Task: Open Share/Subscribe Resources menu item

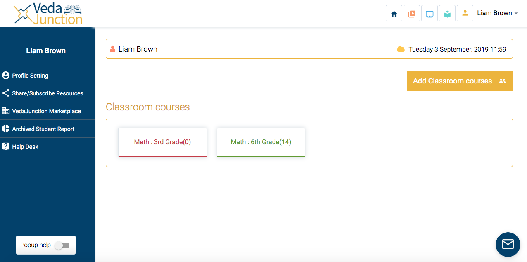Action: pyautogui.click(x=47, y=93)
